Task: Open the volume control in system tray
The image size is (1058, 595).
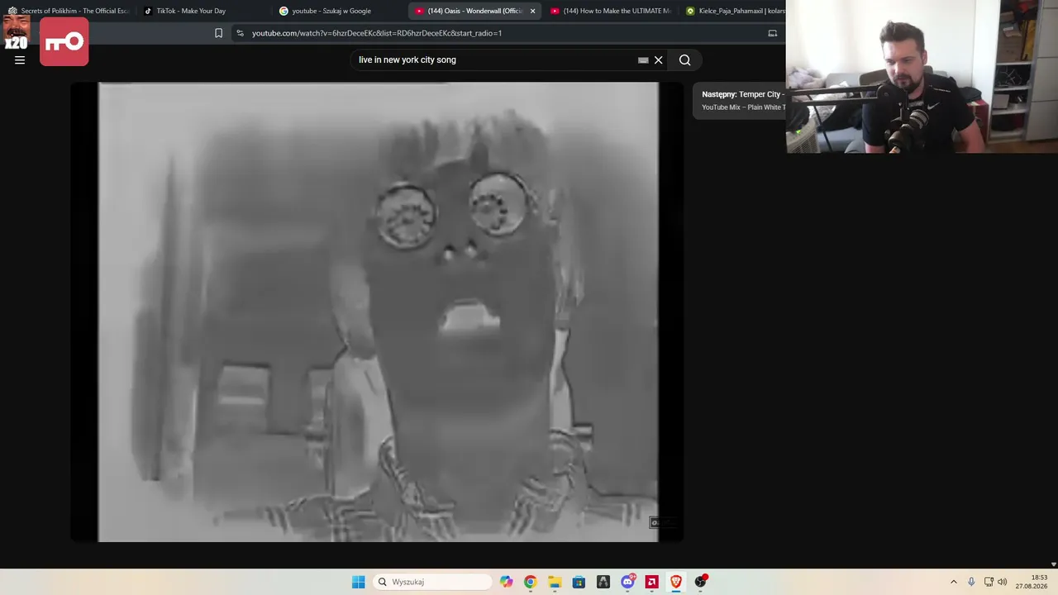Action: pyautogui.click(x=1003, y=582)
